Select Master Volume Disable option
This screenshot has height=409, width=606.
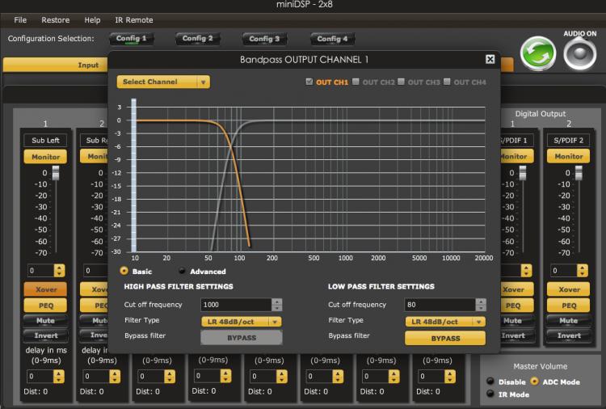pyautogui.click(x=490, y=382)
